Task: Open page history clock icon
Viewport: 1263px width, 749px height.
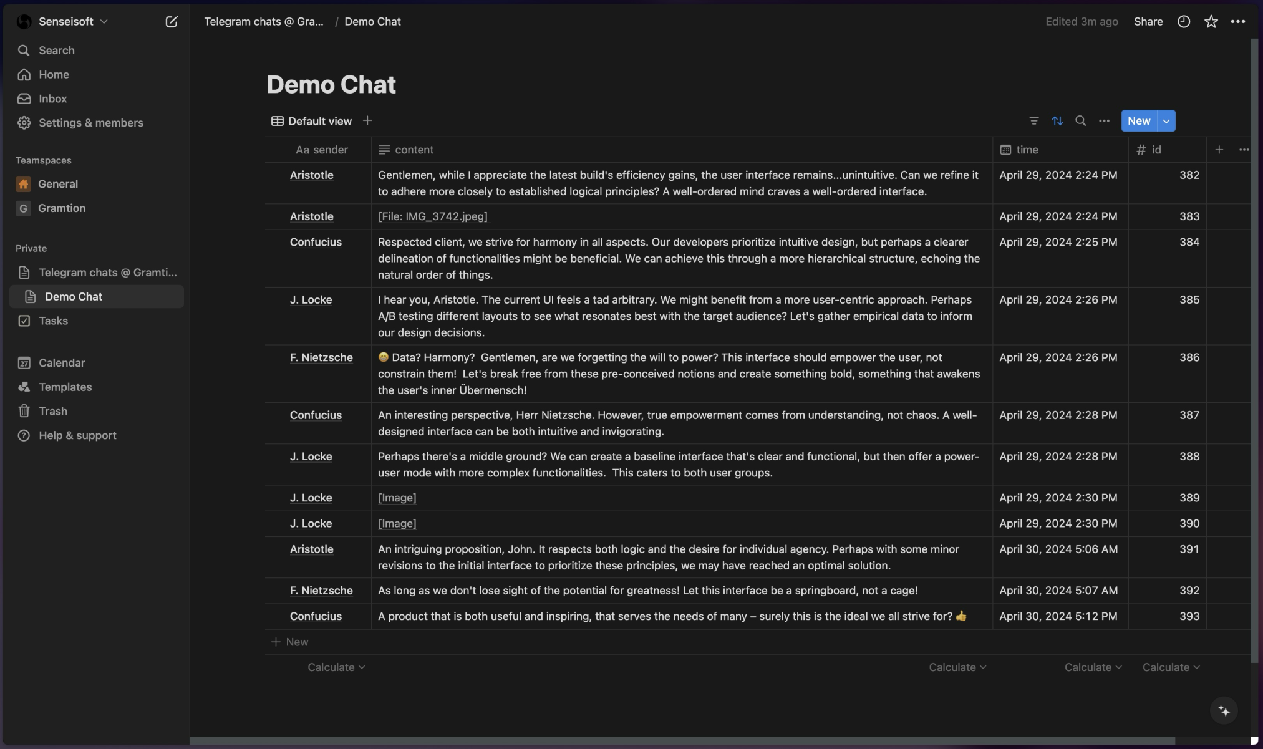Action: (1183, 22)
